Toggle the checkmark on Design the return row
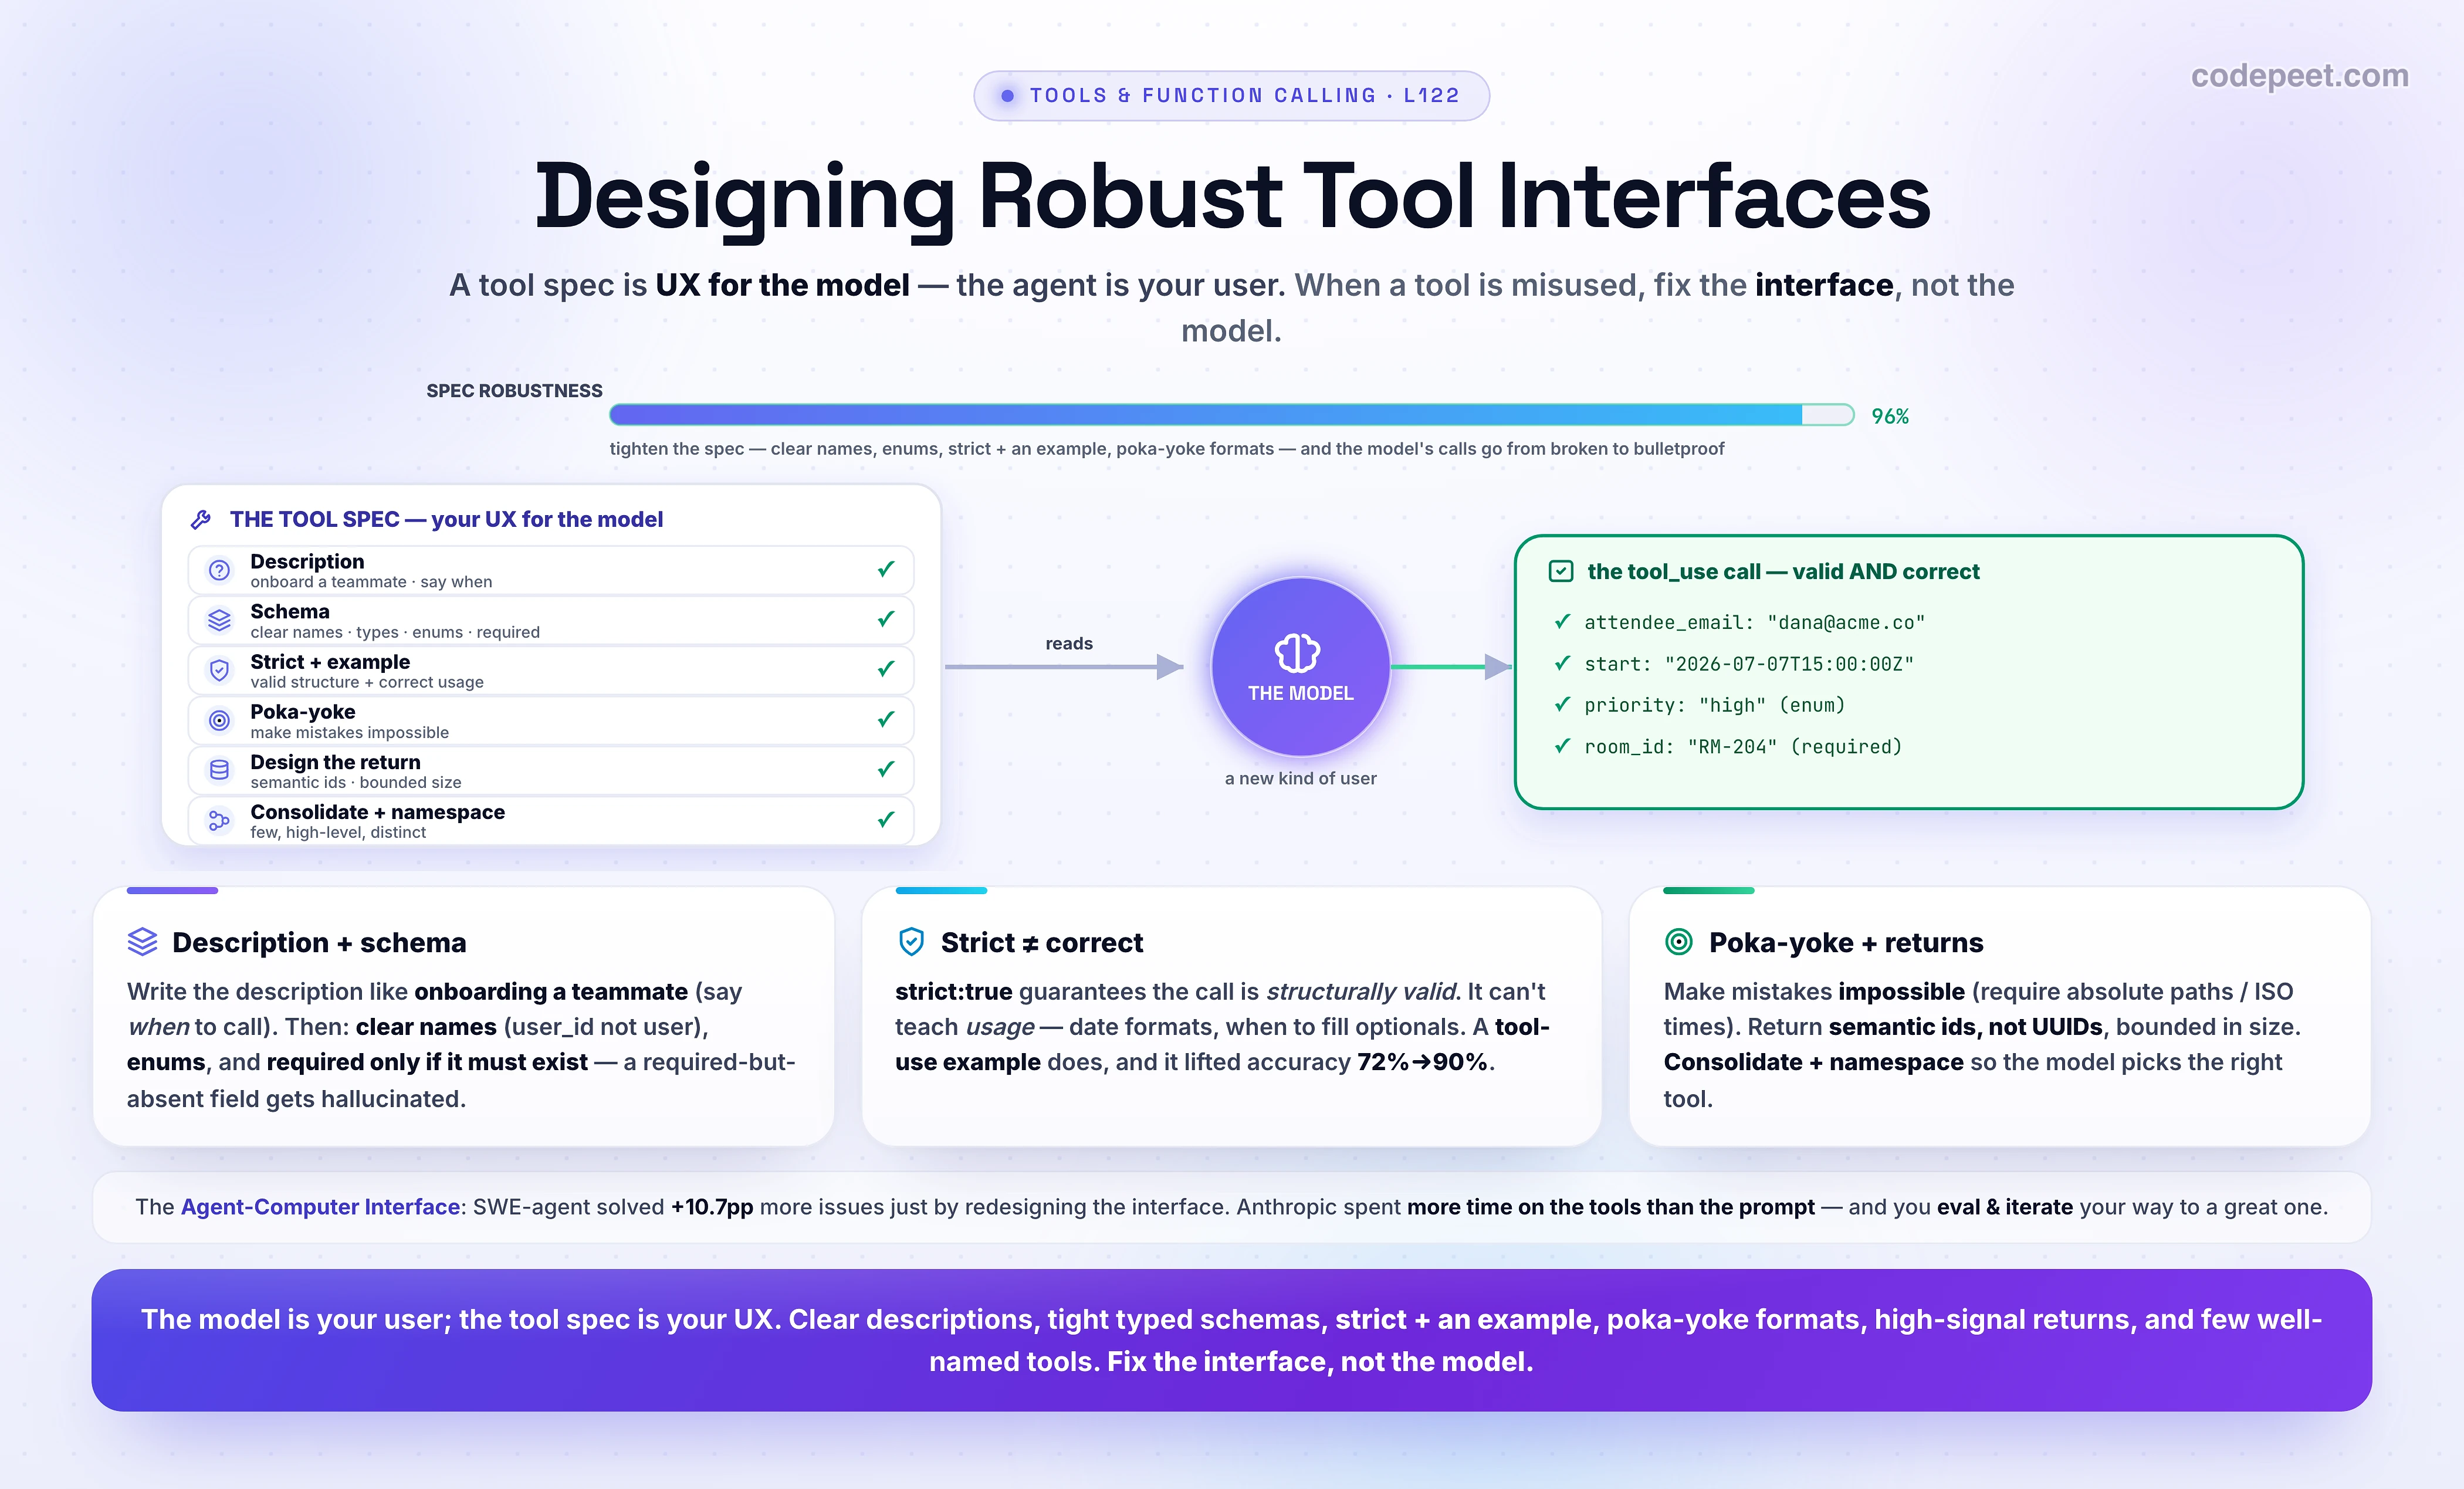 pyautogui.click(x=886, y=769)
